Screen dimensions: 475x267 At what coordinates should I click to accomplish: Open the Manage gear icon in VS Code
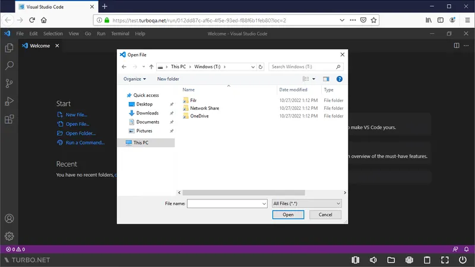coord(9,236)
